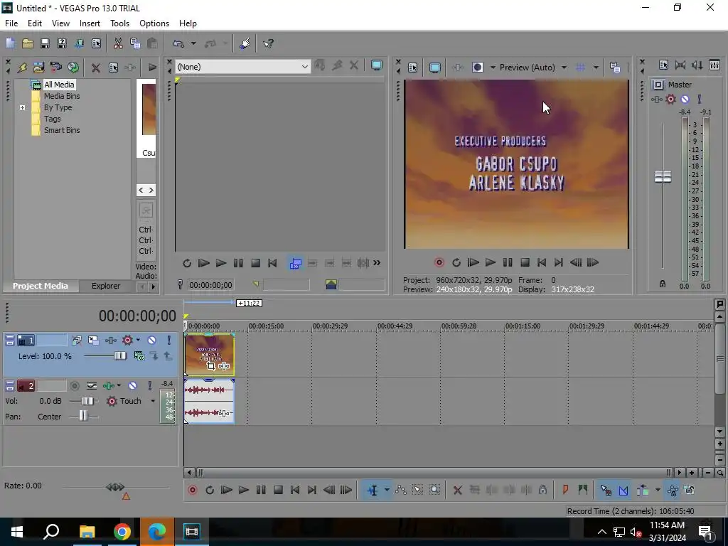
Task: Toggle Enable Snapping in timeline toolbar
Action: (x=606, y=490)
